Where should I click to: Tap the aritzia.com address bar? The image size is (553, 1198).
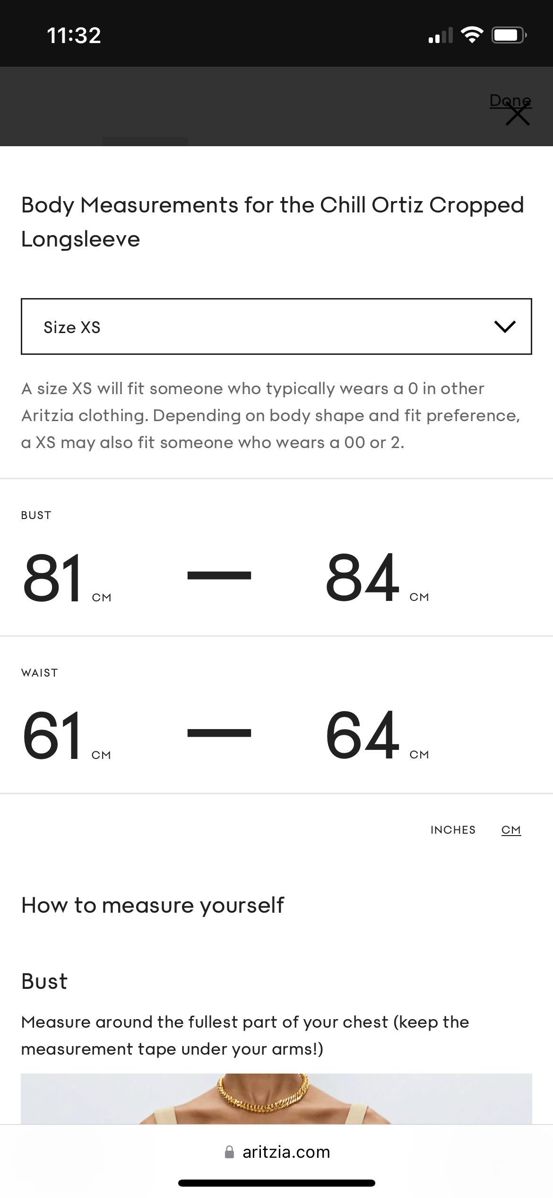click(x=276, y=1152)
